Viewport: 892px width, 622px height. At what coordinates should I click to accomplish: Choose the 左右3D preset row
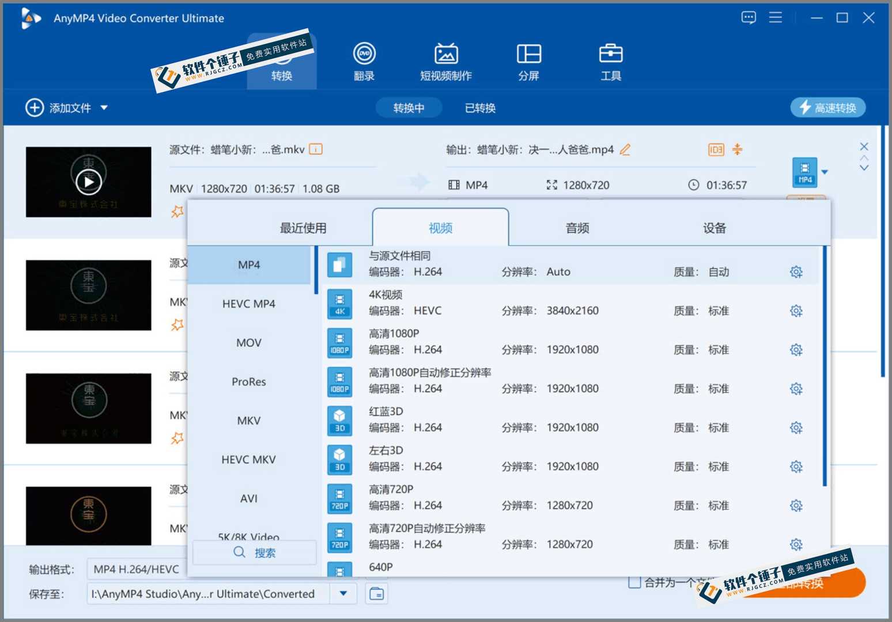(570, 459)
